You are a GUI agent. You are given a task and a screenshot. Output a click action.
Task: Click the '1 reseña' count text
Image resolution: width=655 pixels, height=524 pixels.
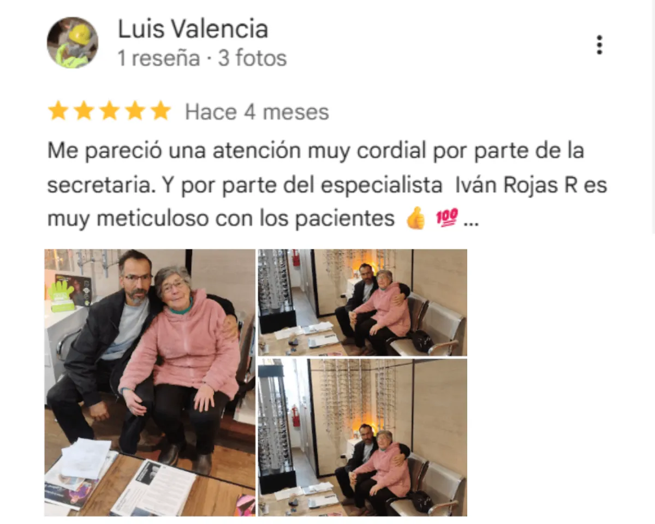(159, 58)
